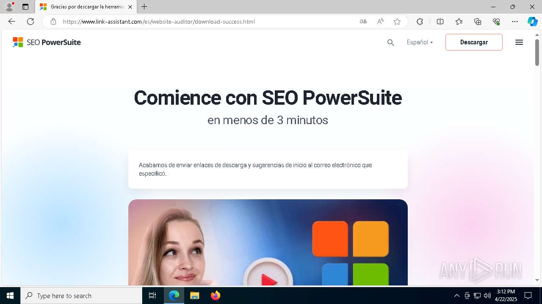This screenshot has height=304, width=542.
Task: Activate the read aloud icon
Action: (x=380, y=22)
